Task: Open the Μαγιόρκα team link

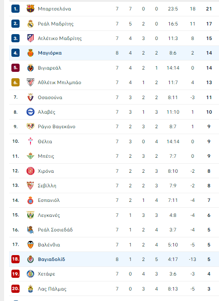Action: point(50,53)
